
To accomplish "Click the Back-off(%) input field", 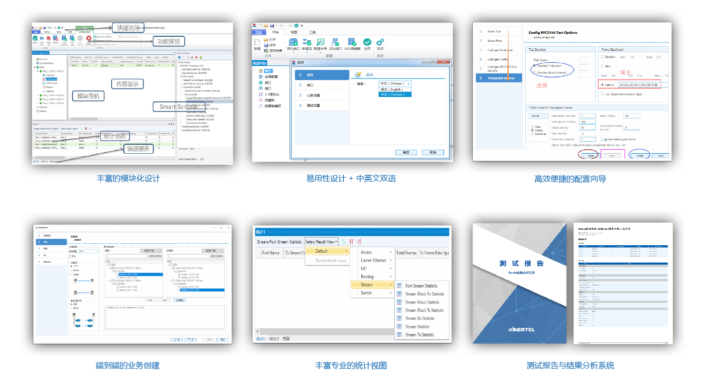I will tap(632, 116).
